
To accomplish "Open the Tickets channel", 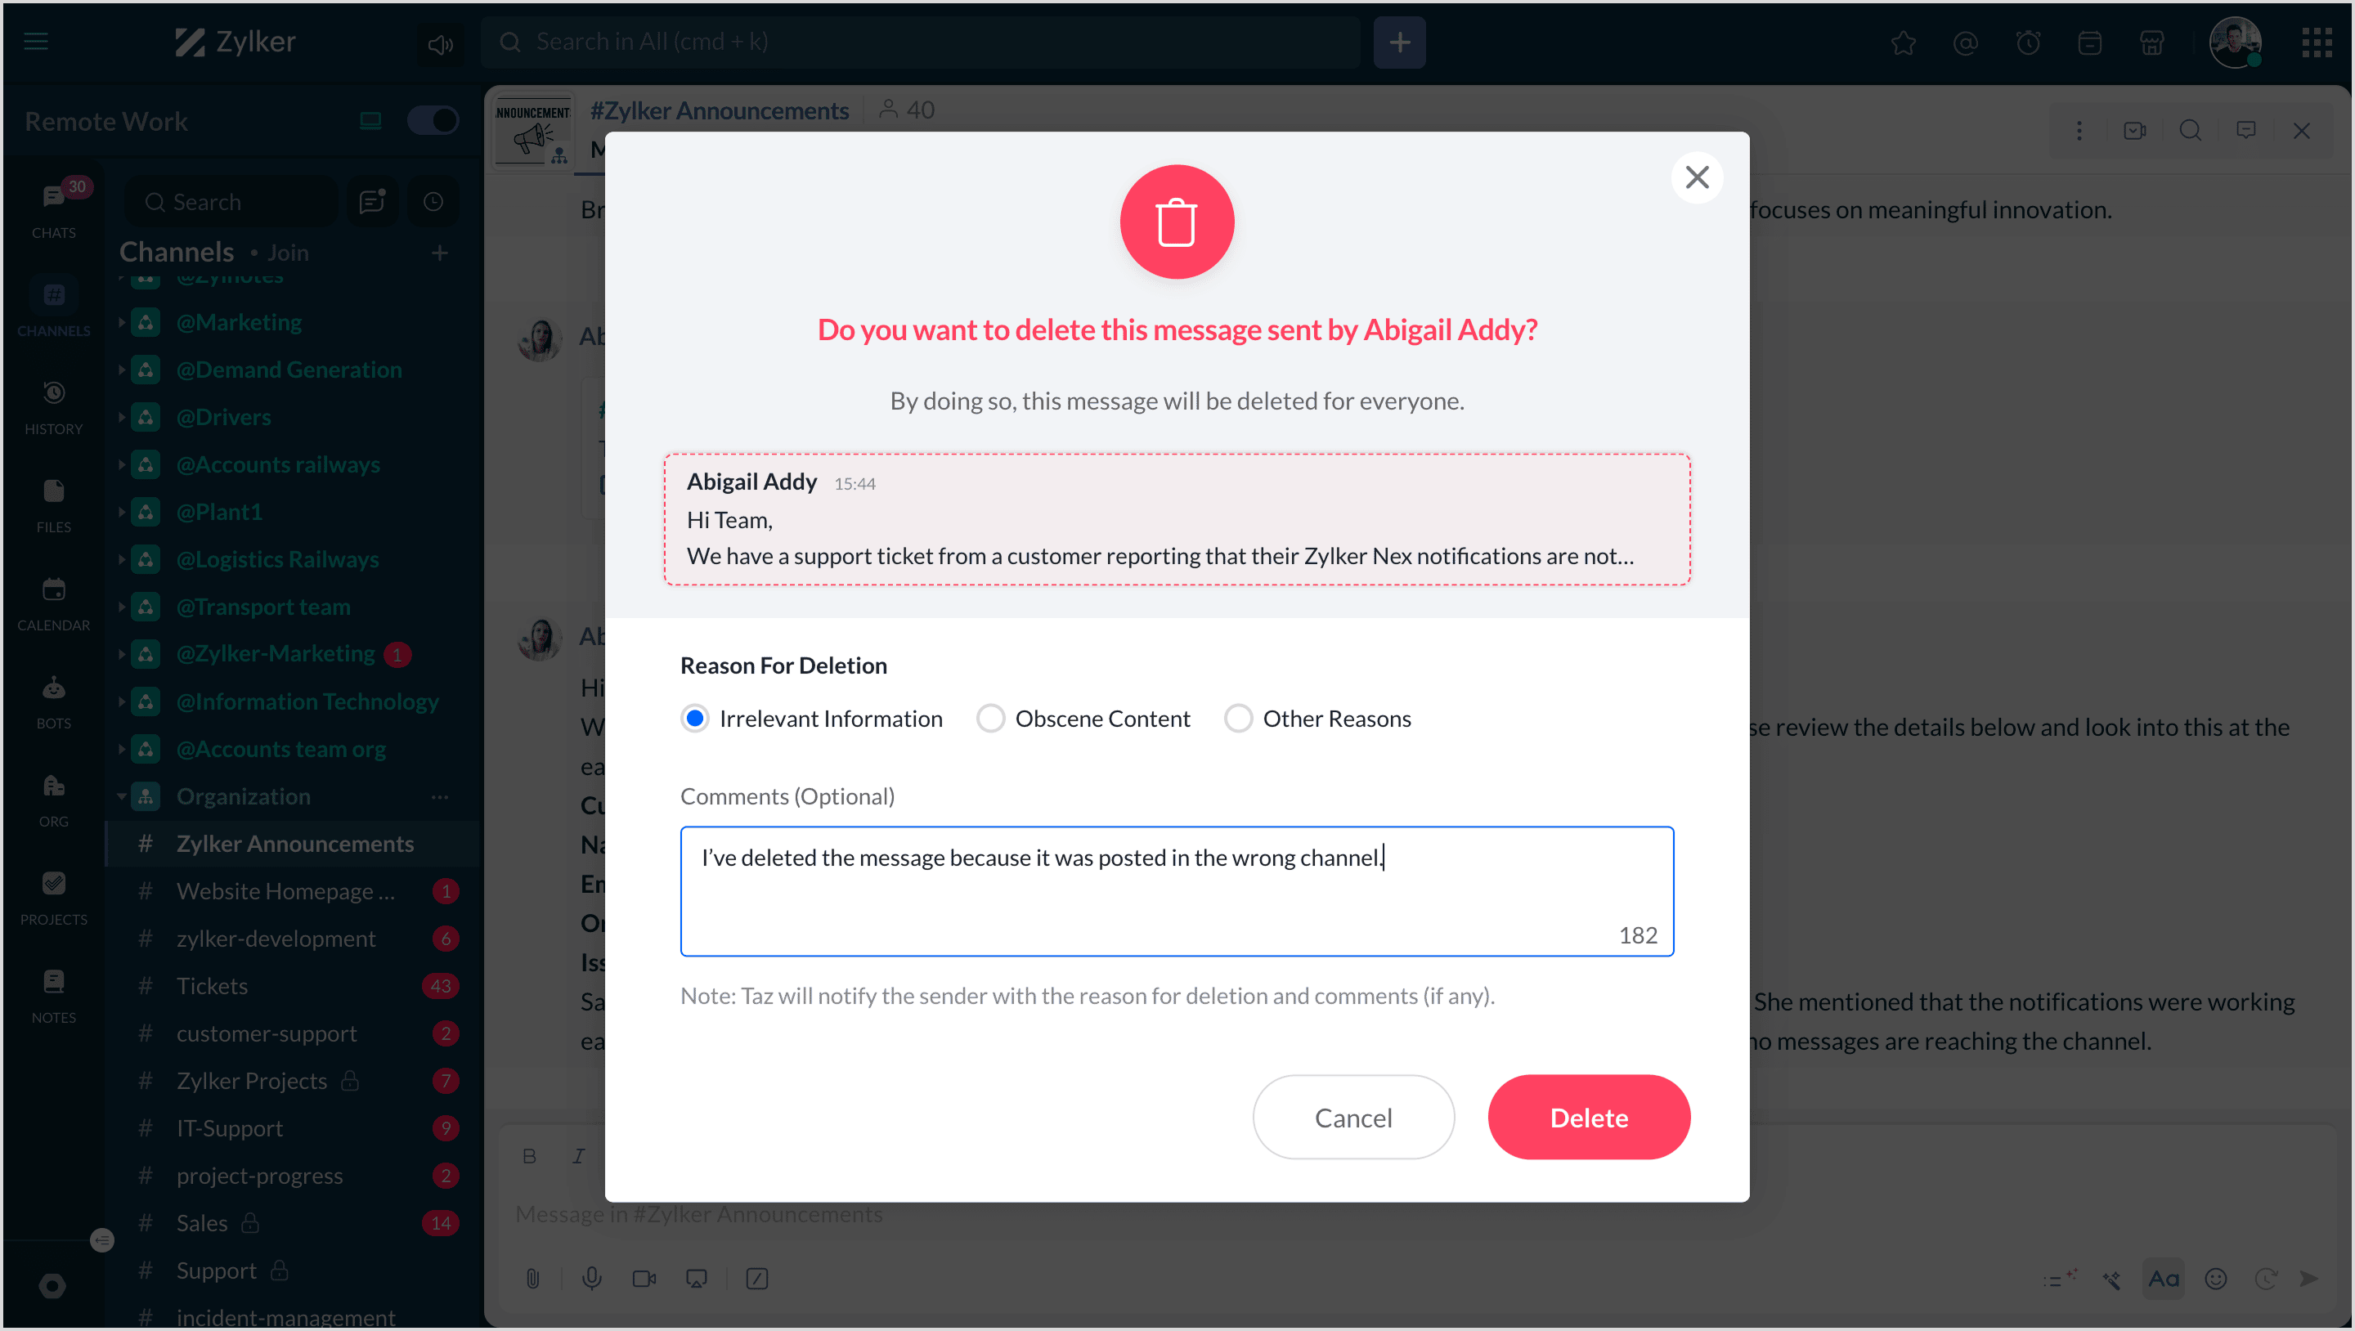I will 212,985.
